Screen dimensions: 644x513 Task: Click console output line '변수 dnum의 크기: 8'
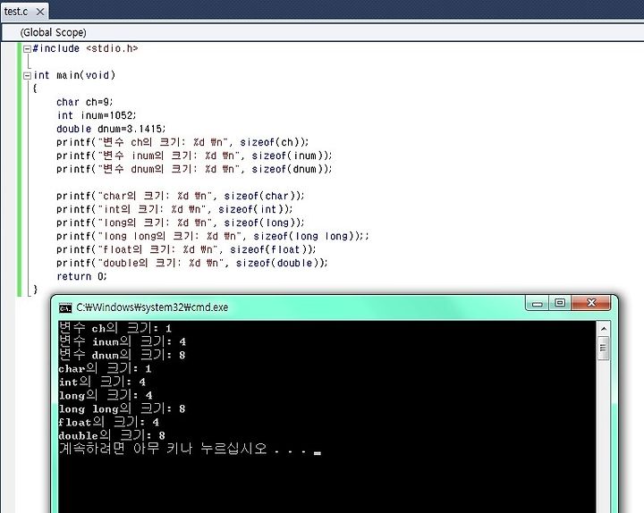(123, 355)
